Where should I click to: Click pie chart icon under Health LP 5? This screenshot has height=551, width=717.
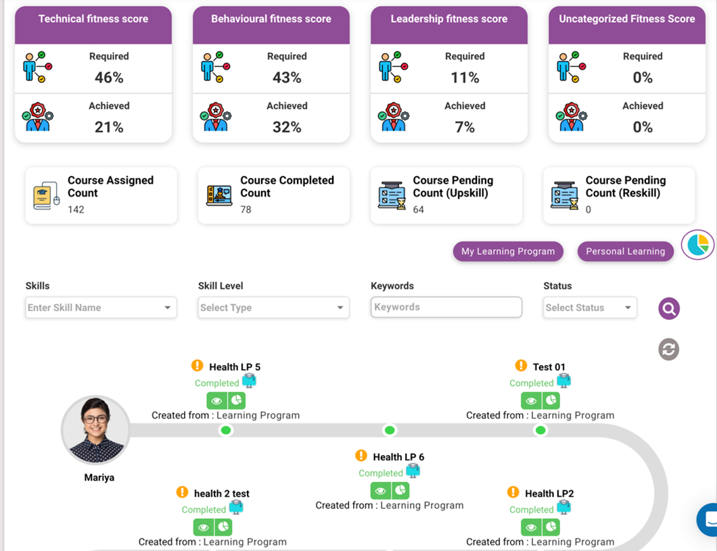point(237,401)
